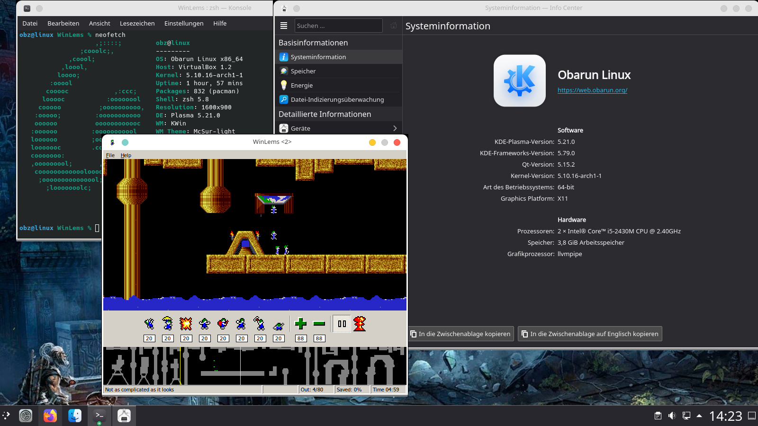The image size is (758, 426).
Task: Open the web.obarun.org link
Action: (x=592, y=90)
